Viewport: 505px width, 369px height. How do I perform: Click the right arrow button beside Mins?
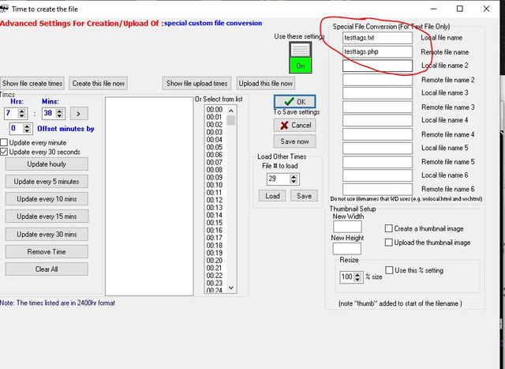(79, 114)
